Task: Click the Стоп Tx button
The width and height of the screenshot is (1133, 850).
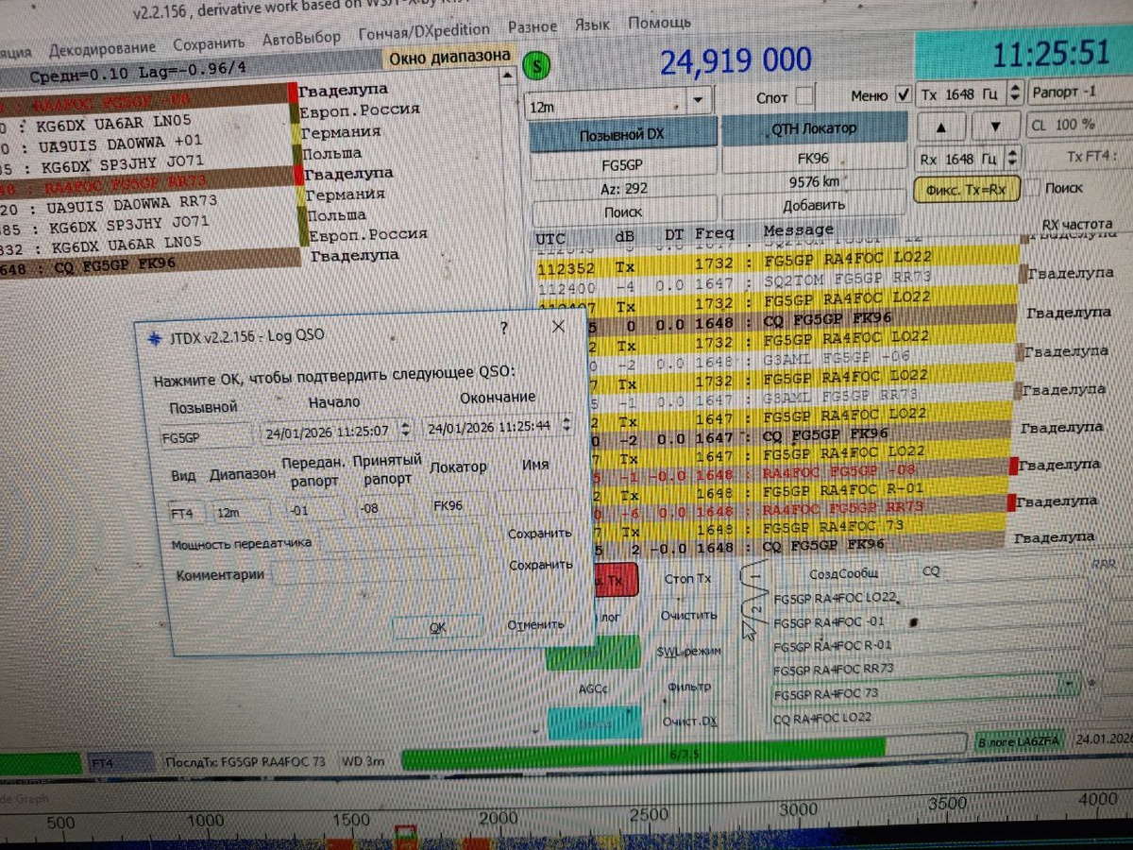Action: pyautogui.click(x=687, y=578)
